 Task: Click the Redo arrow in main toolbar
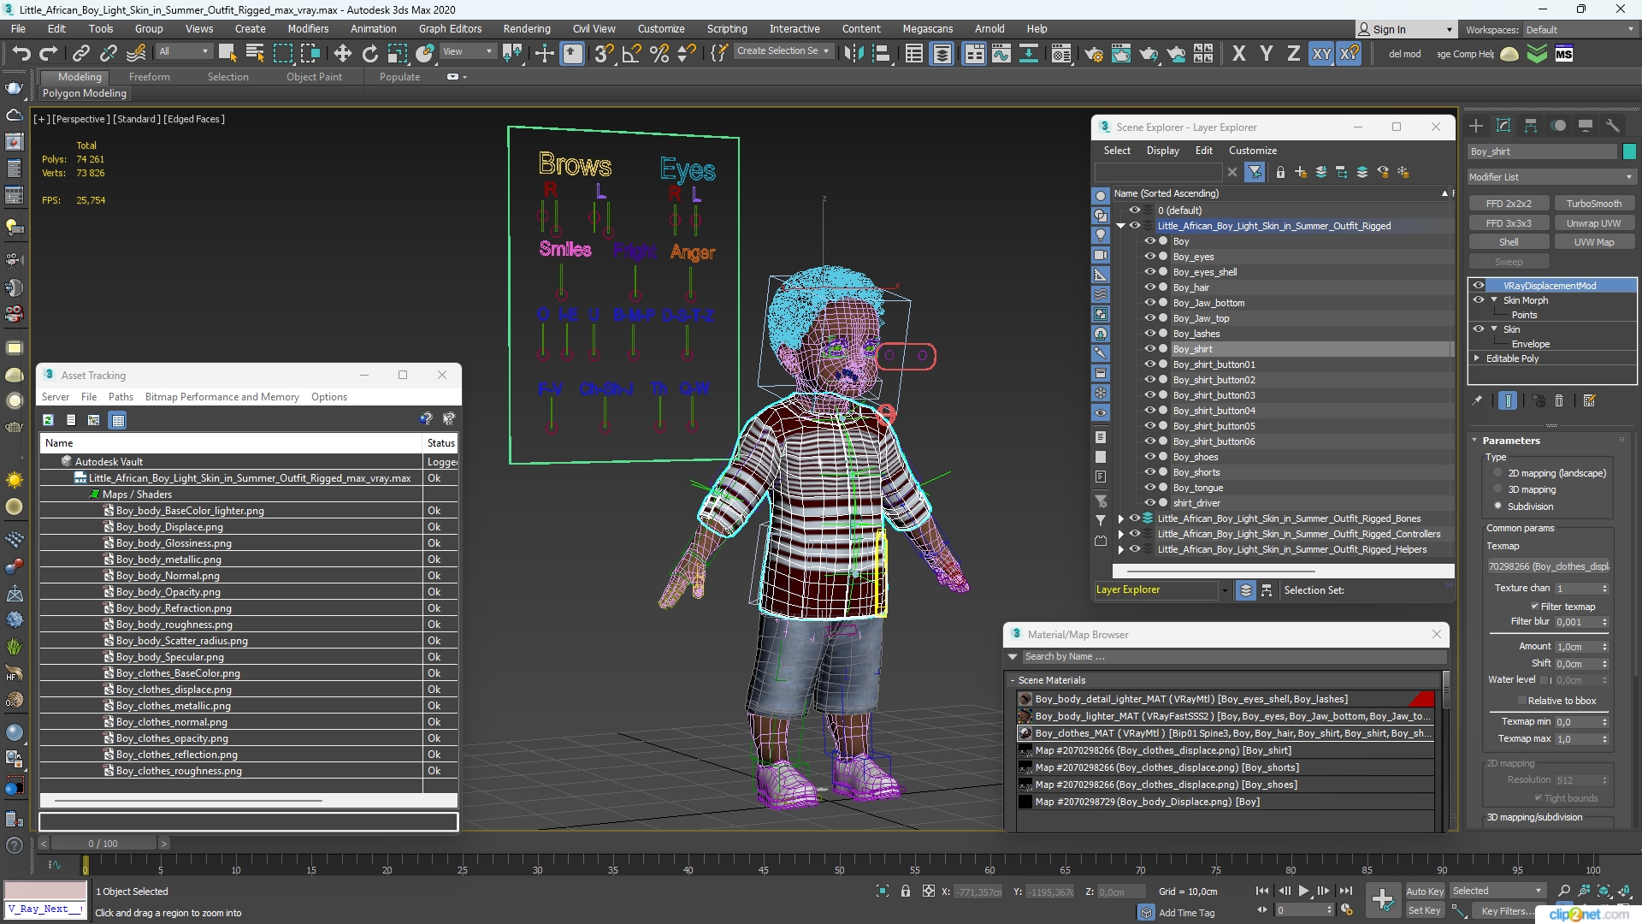click(x=49, y=53)
